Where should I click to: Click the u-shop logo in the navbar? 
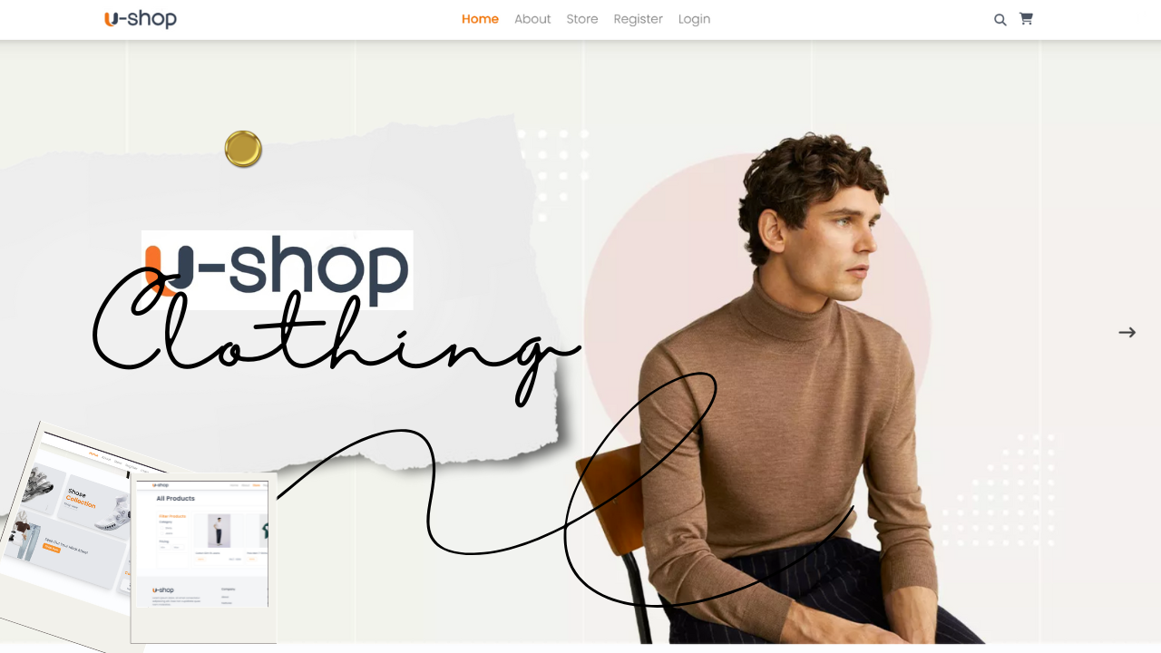141,18
